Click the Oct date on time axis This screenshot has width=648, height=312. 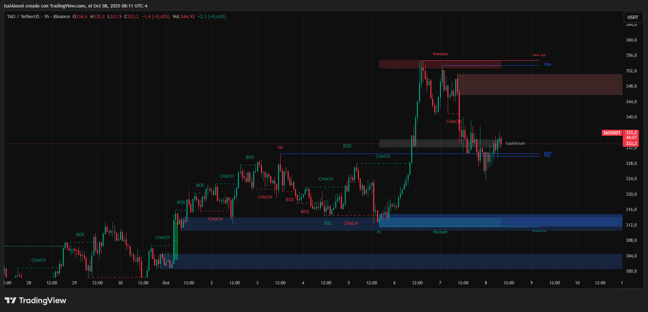point(166,283)
